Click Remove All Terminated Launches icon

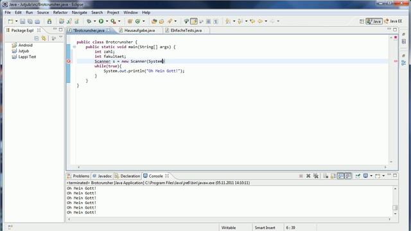[x=316, y=176]
